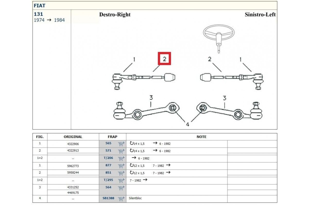Open FRAP part 571 link
The height and width of the screenshot is (206, 309).
(108, 151)
